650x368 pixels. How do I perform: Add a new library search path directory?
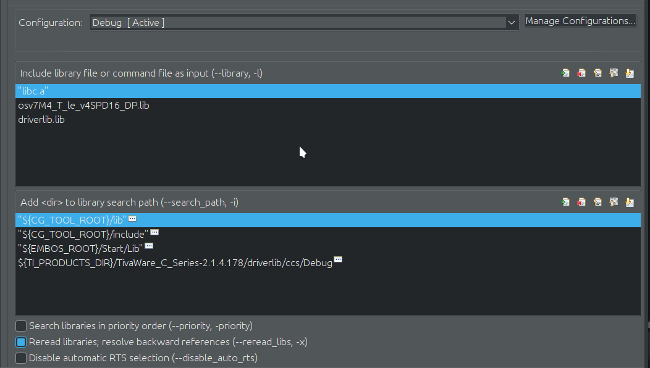[565, 203]
